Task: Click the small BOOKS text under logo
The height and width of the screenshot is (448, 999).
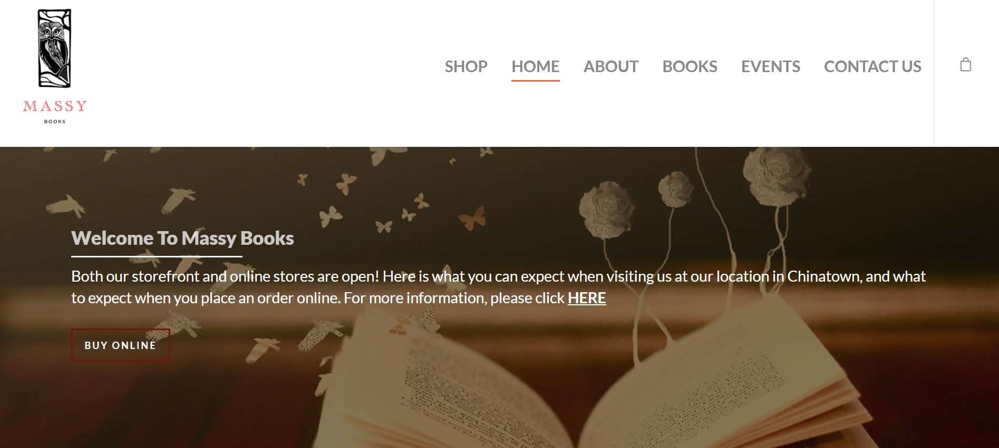Action: click(55, 122)
